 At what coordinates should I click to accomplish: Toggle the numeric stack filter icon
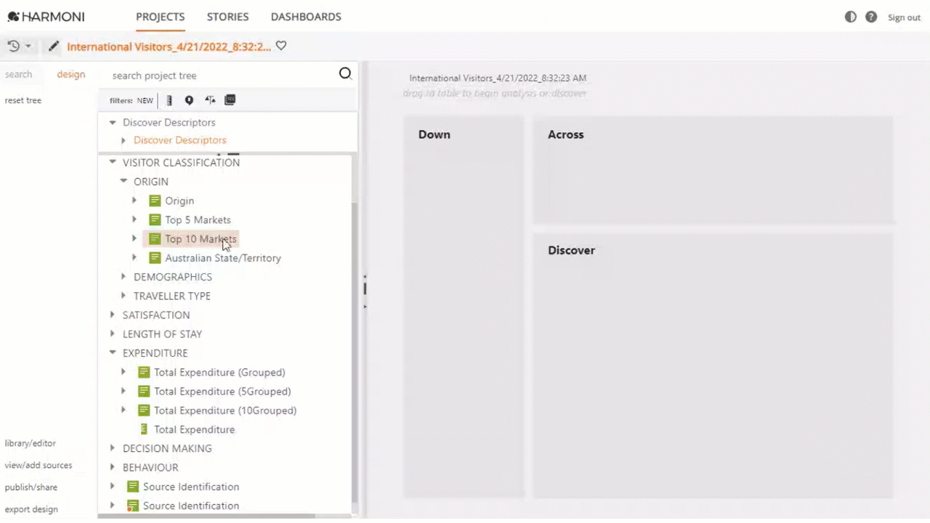(x=230, y=100)
